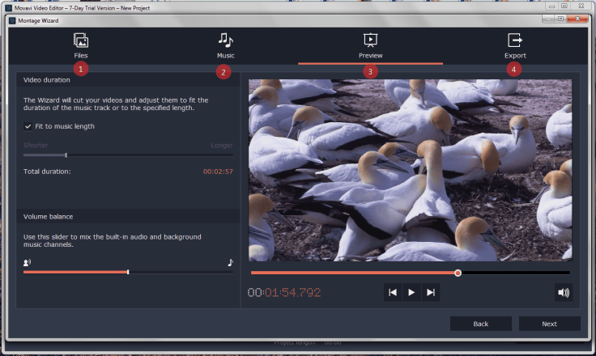
Task: Click the Files step icon
Action: click(x=80, y=40)
